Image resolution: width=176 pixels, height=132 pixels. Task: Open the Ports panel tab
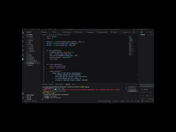point(74,84)
